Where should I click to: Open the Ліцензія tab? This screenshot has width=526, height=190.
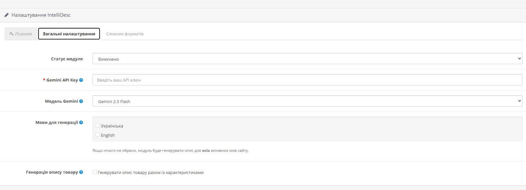[21, 34]
